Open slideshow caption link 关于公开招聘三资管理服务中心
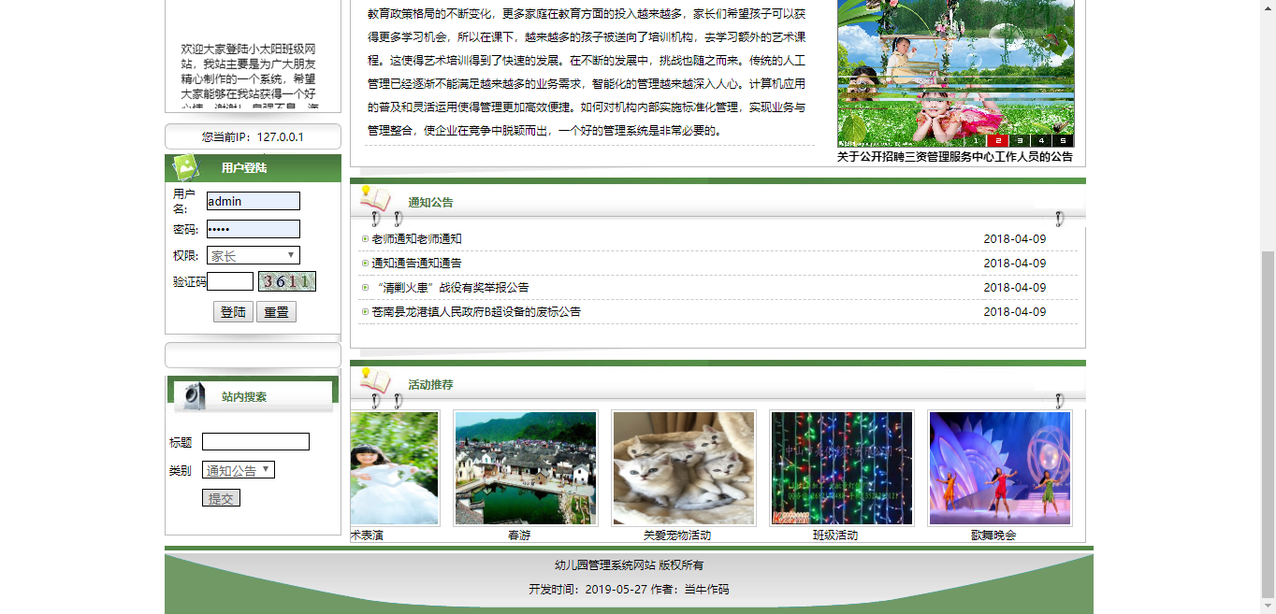The width and height of the screenshot is (1276, 614). pyautogui.click(x=955, y=157)
